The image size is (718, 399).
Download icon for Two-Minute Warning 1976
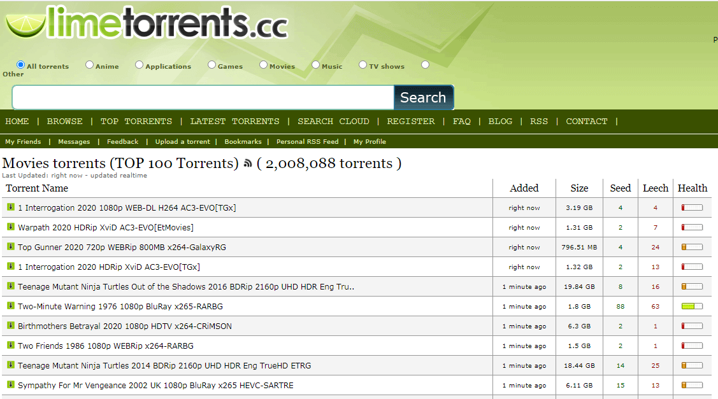[11, 305]
